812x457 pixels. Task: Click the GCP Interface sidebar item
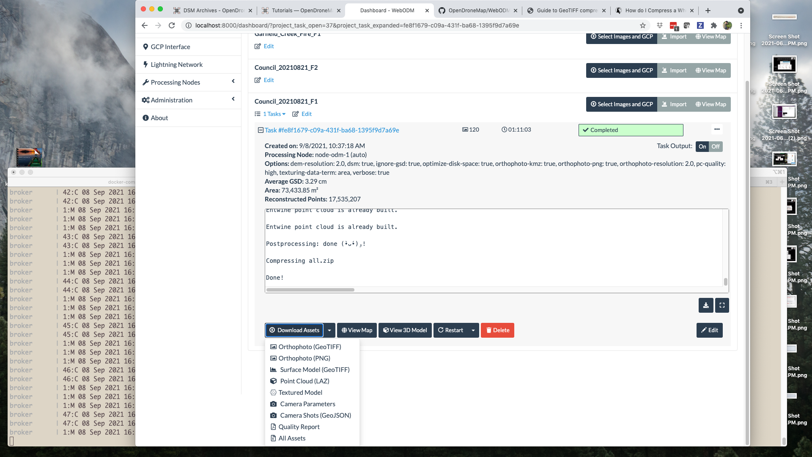[170, 47]
